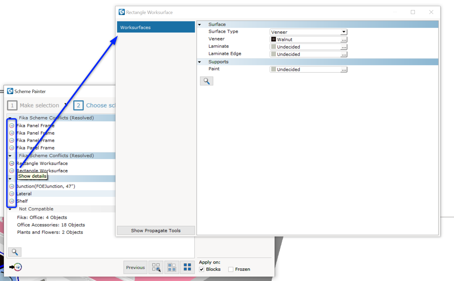Show details for the second Rectangle Worksurface
This screenshot has height=281, width=454.
(12, 171)
